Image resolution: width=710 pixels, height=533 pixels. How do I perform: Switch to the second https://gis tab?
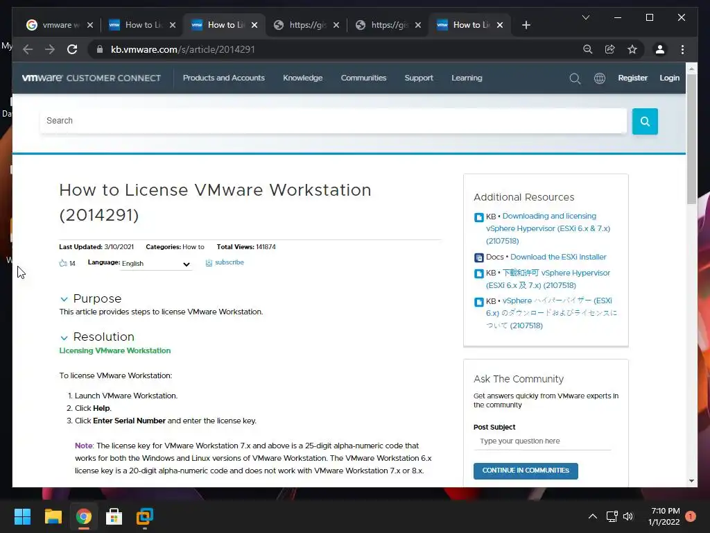pyautogui.click(x=388, y=25)
